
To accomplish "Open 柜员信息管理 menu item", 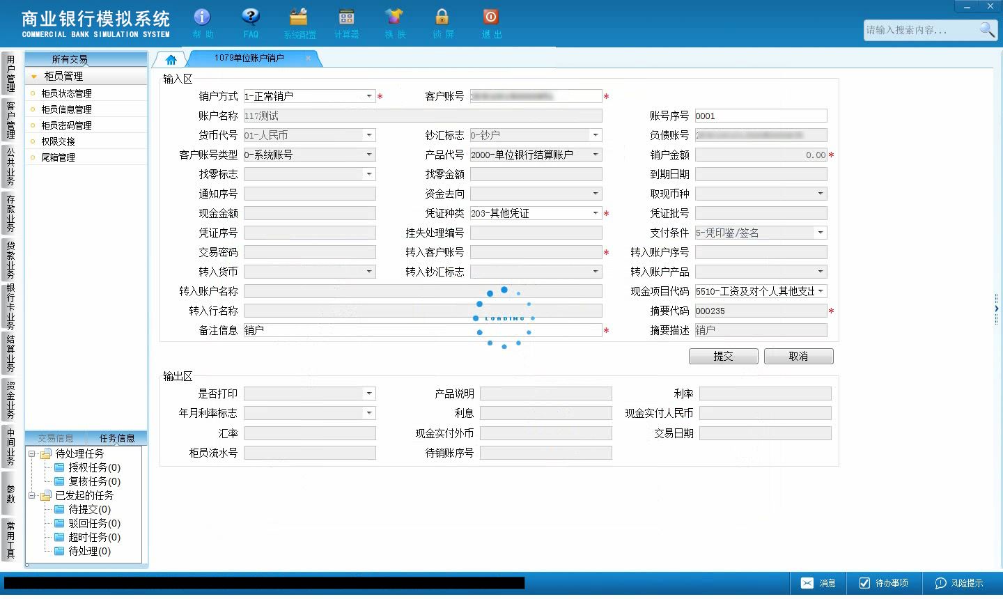I will coord(66,109).
